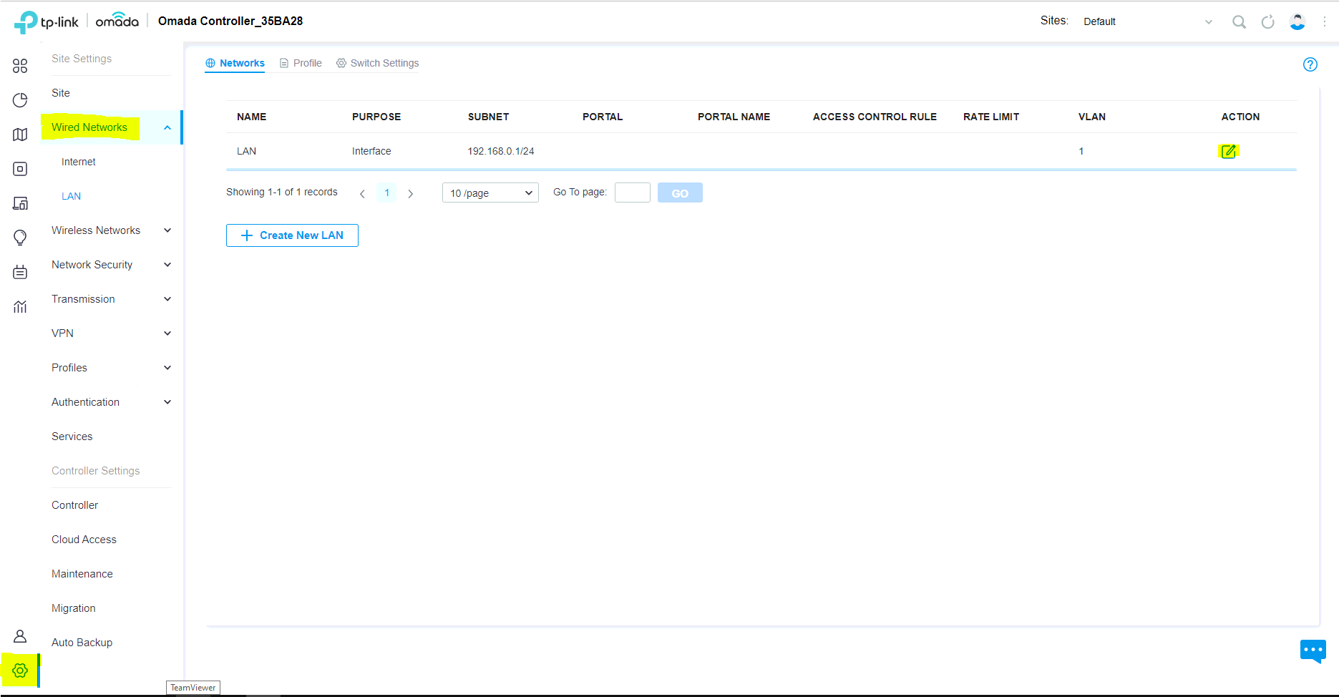The image size is (1339, 697).
Task: Open the Insight lightbulb sidebar icon
Action: (20, 238)
